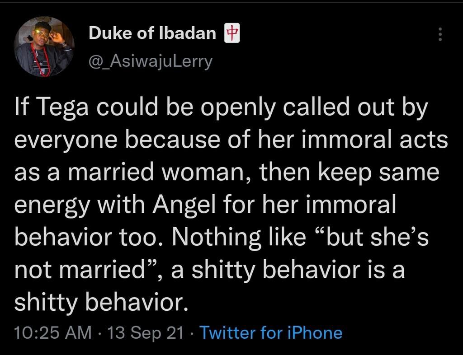Screen dimensions: 463x355
Task: Open the @_AsiwajuLerry handle
Action: (x=150, y=61)
